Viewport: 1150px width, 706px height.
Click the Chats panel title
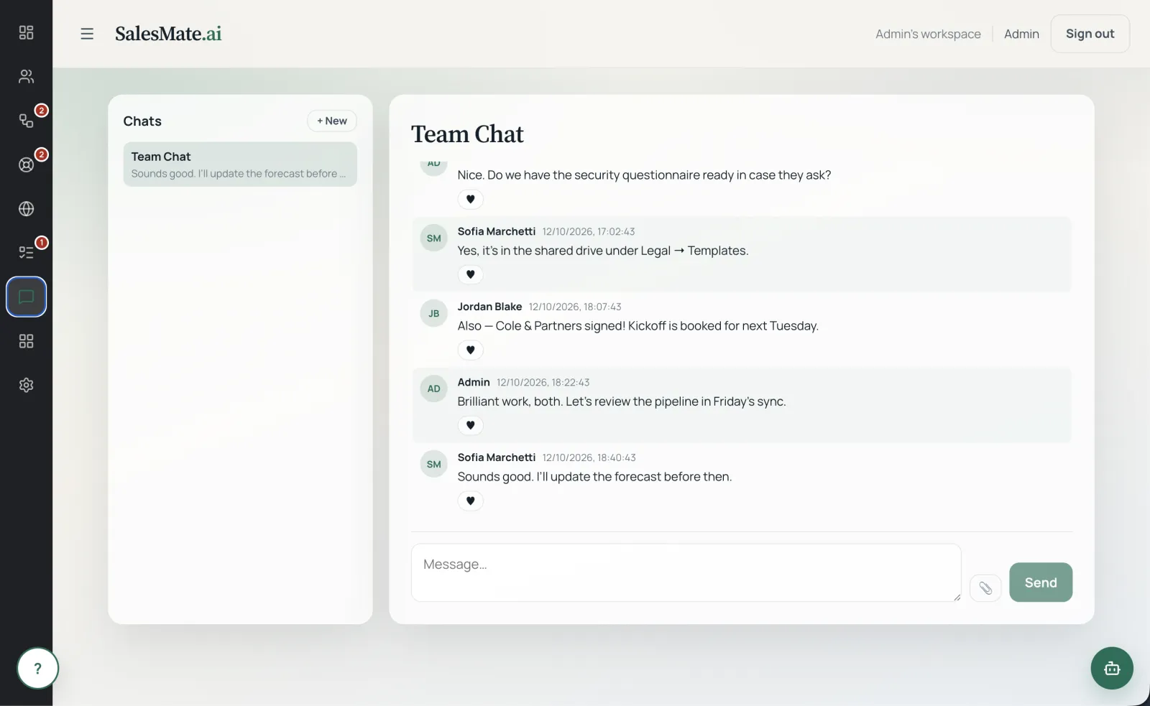[142, 121]
